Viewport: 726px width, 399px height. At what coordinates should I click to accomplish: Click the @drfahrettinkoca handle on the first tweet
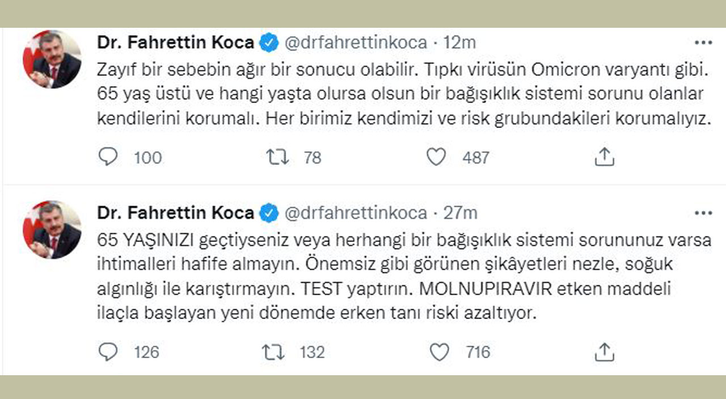point(355,43)
